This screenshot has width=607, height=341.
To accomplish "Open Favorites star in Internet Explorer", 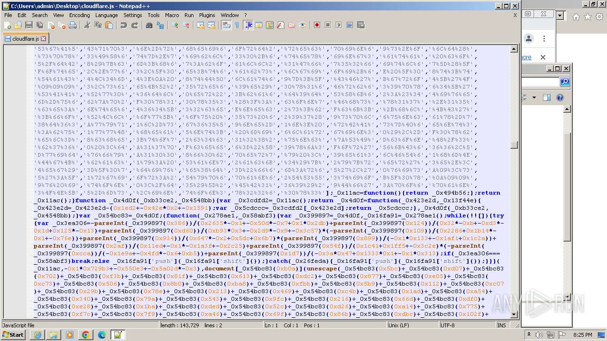I will [588, 17].
